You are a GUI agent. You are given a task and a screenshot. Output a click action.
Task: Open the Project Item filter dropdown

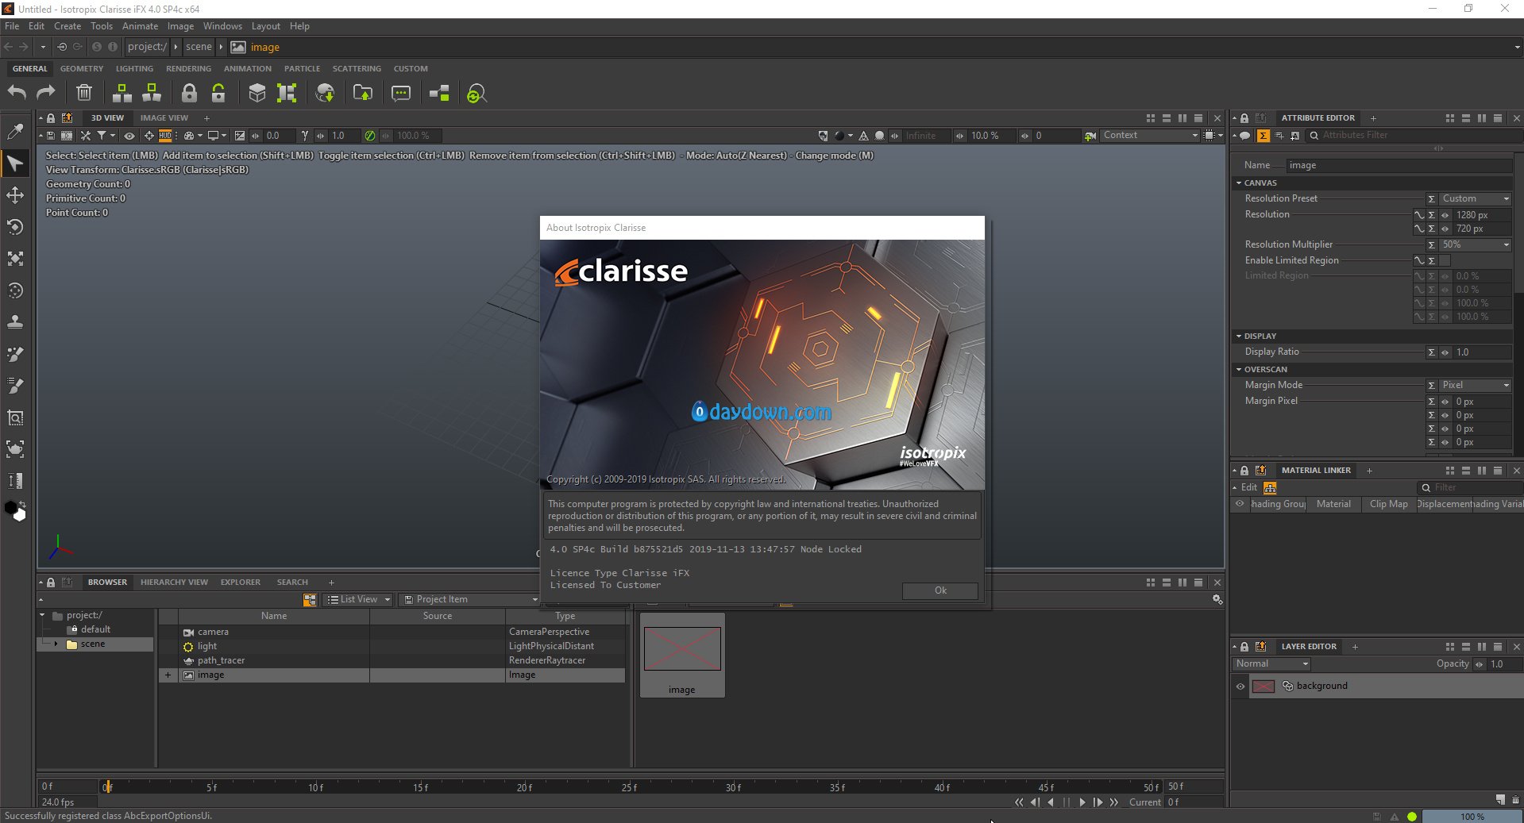(469, 600)
